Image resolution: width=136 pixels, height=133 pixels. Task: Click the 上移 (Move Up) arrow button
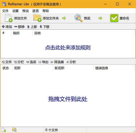point(32,27)
